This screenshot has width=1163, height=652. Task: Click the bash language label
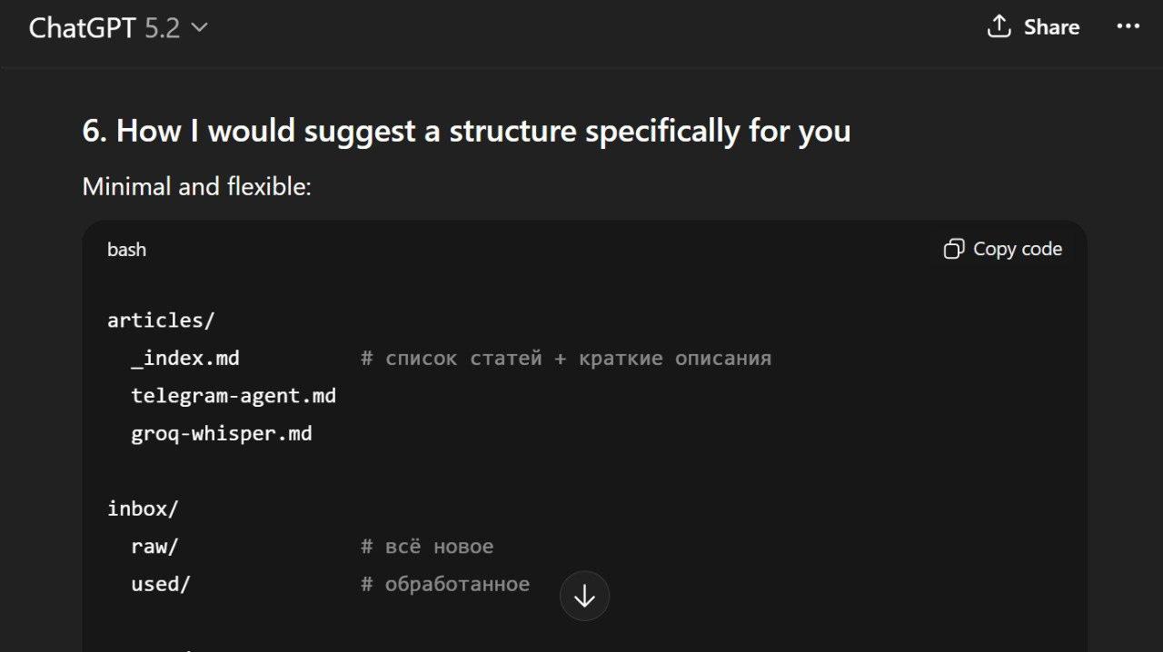pos(126,250)
